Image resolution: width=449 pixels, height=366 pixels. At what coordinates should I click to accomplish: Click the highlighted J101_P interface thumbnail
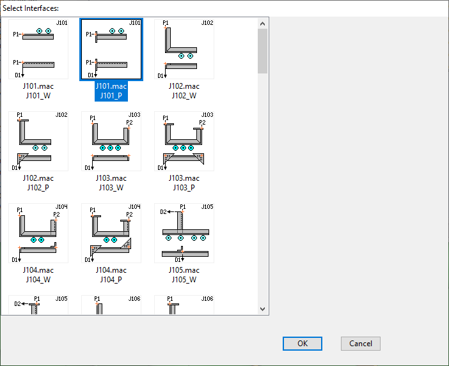111,49
